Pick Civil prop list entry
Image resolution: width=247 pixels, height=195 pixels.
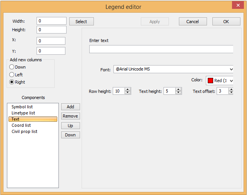point(24,131)
